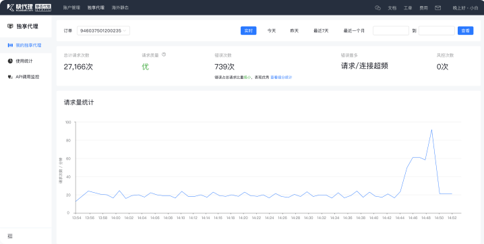Open 费用 in the header

pos(423,8)
